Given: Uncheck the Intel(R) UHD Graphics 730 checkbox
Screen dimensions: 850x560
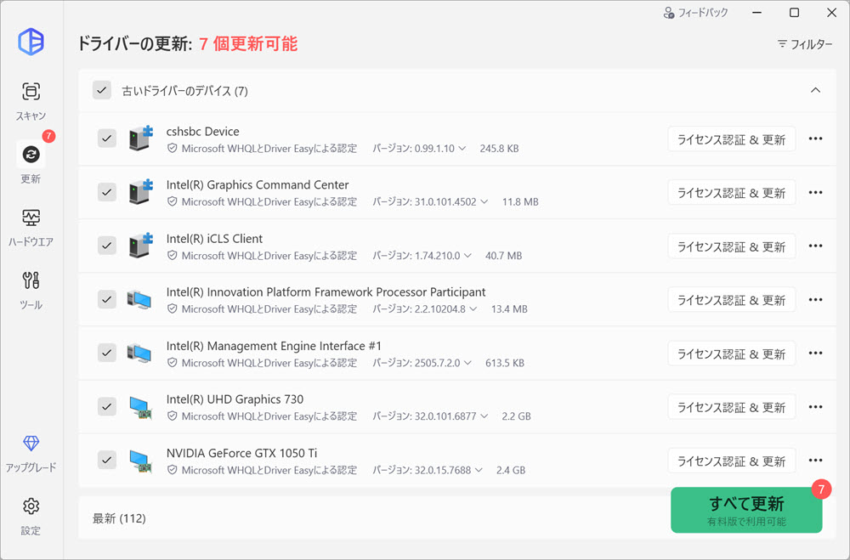Looking at the screenshot, I should (x=107, y=406).
